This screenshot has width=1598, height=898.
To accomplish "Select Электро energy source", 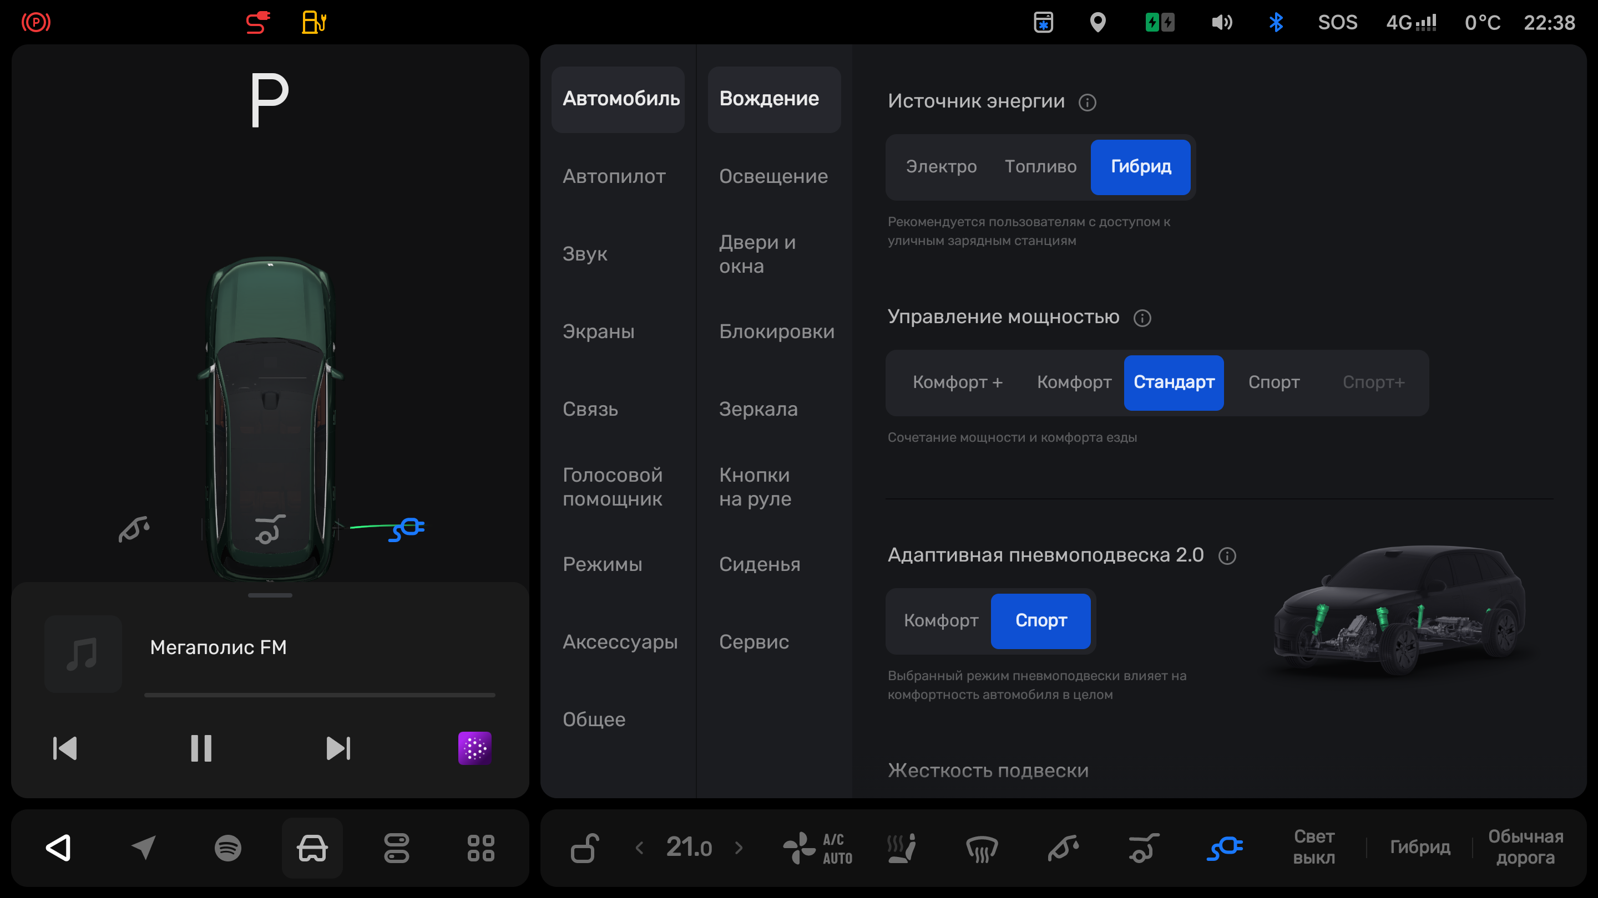I will 941,167.
